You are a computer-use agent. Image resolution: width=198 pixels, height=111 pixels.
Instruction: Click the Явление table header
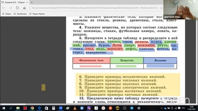coord(160,60)
